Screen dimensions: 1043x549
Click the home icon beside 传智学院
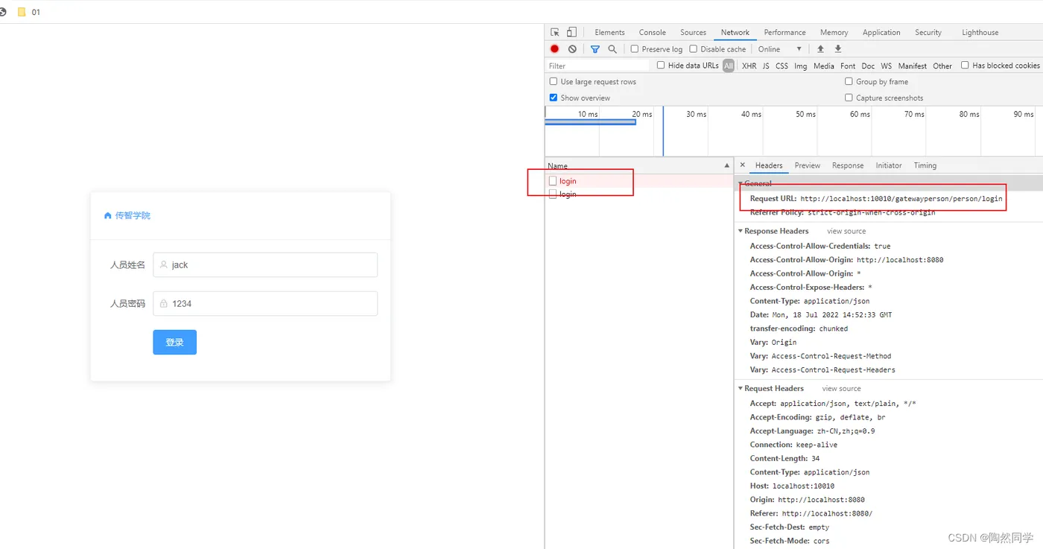(x=108, y=215)
